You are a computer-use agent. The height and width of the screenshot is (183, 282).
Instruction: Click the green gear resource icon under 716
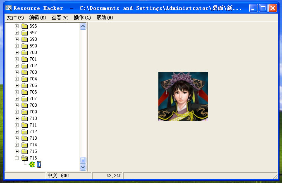32,164
